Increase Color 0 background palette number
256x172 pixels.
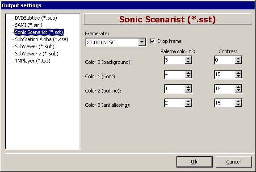click(x=188, y=59)
